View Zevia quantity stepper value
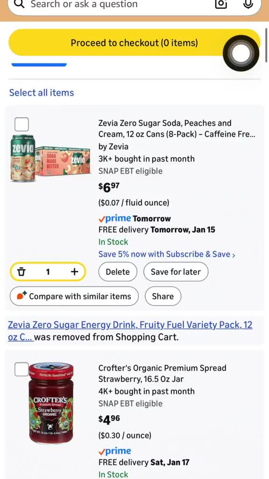 [x=47, y=272]
